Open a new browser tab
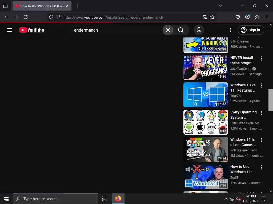This screenshot has height=204, width=273. (x=77, y=6)
